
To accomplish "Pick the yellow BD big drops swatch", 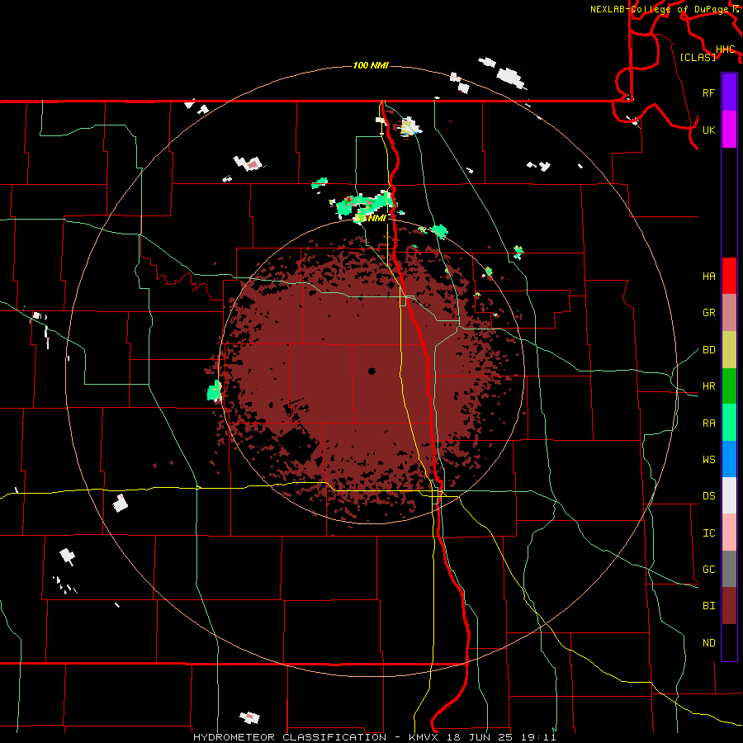I will (729, 350).
